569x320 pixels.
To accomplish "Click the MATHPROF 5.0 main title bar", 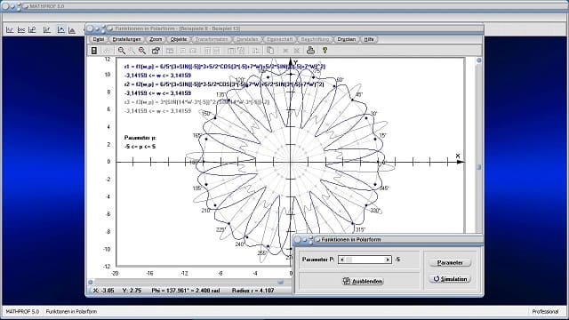I will [284, 6].
